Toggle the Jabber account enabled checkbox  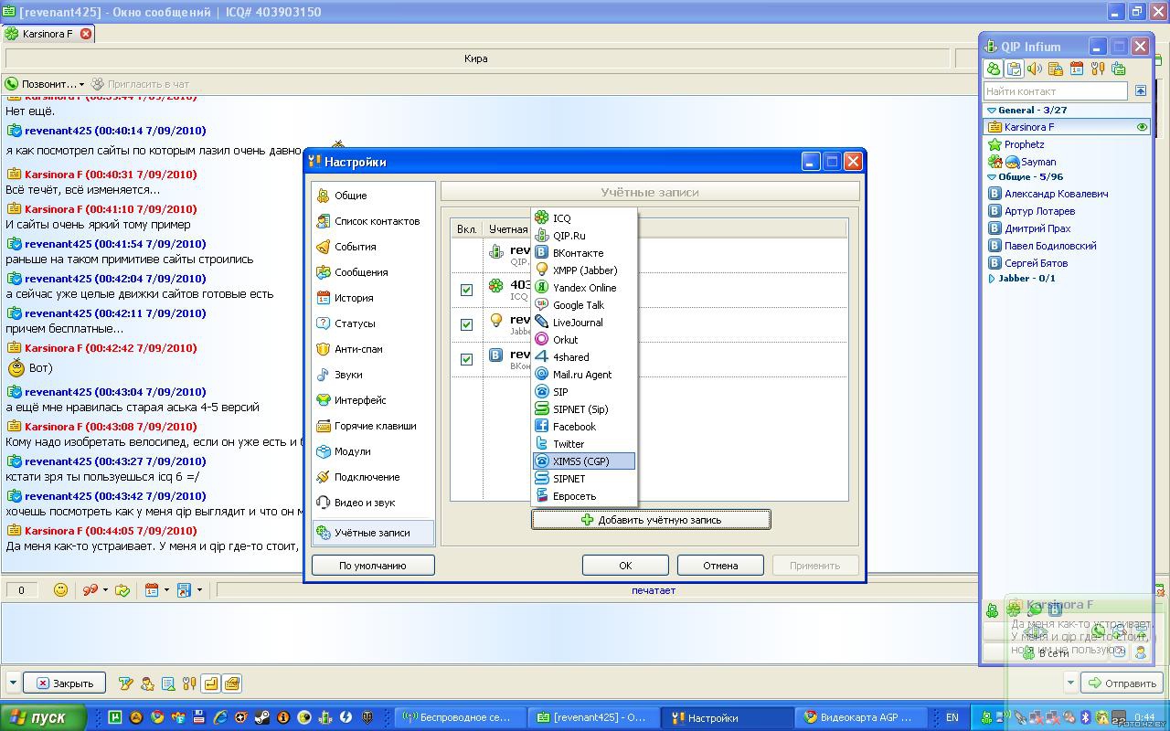coord(466,324)
